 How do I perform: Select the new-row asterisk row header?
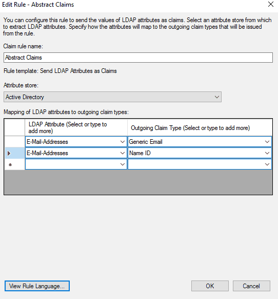[x=15, y=164]
